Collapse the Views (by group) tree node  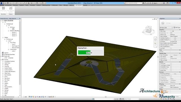[1, 21]
